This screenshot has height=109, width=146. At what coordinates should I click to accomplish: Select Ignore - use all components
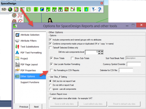(x=50, y=89)
